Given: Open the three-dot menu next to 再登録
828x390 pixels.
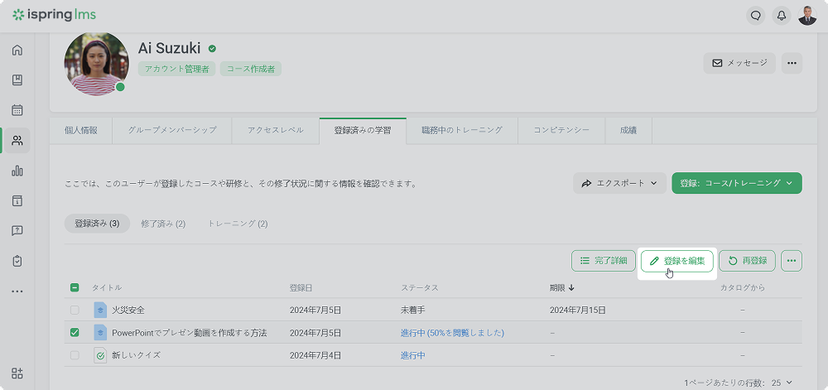Looking at the screenshot, I should pyautogui.click(x=792, y=261).
